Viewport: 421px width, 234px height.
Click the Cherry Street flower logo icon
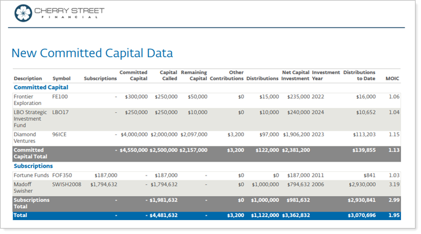click(x=23, y=13)
